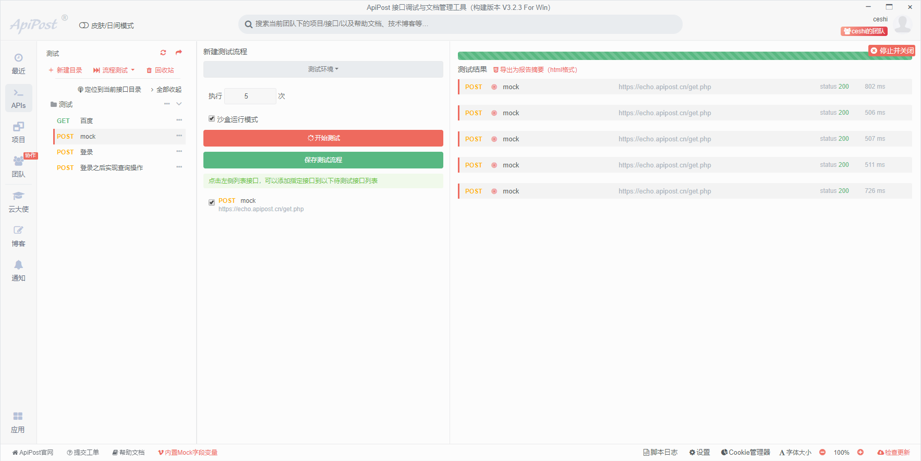The width and height of the screenshot is (921, 461).
Task: Decrease font size with minus icon
Action: pos(822,452)
